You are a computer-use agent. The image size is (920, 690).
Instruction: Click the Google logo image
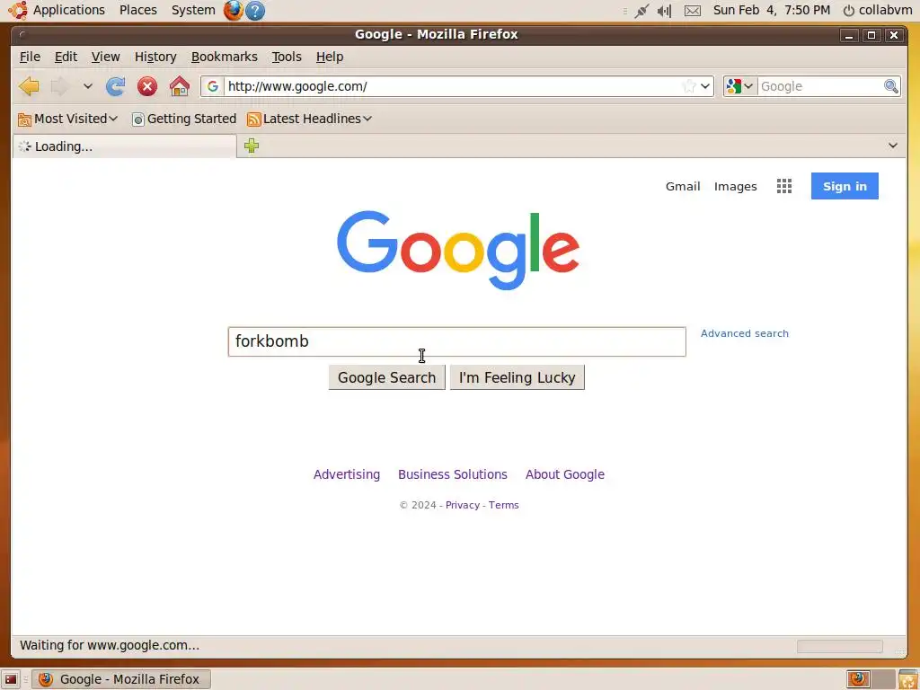(x=457, y=251)
